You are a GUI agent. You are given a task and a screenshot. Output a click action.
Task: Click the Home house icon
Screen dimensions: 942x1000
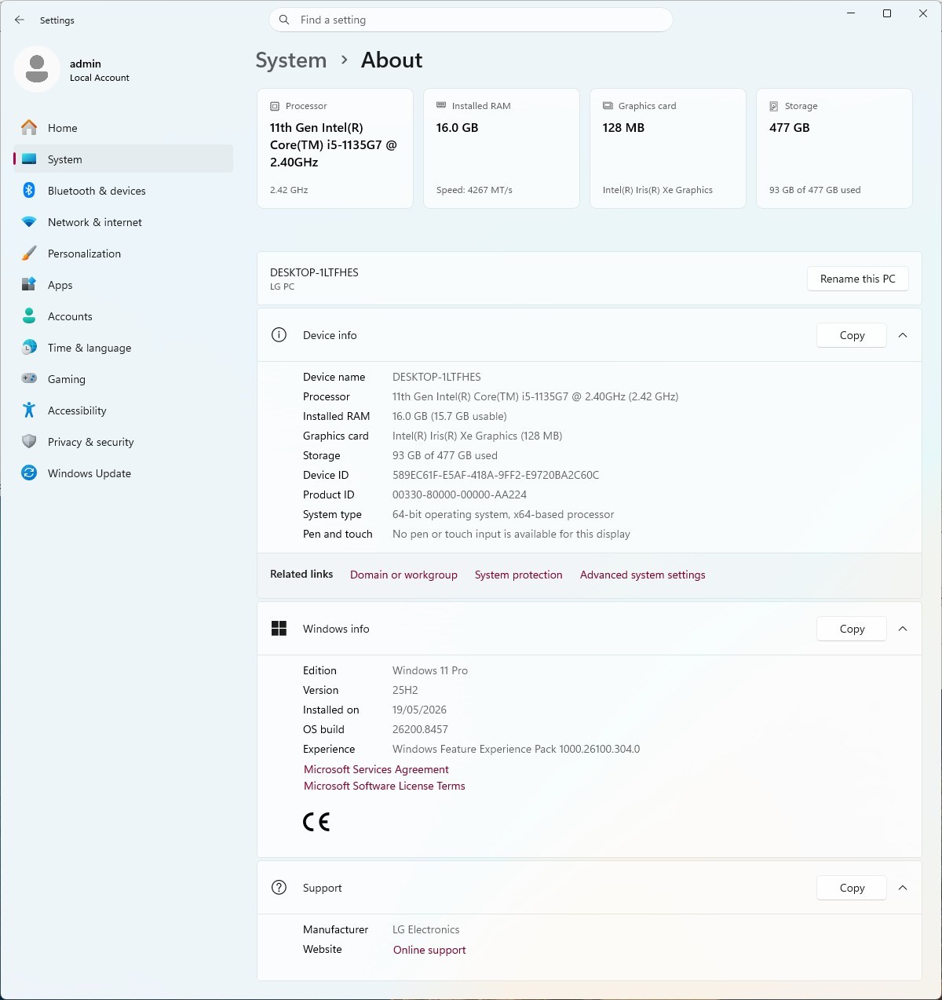[x=29, y=127]
